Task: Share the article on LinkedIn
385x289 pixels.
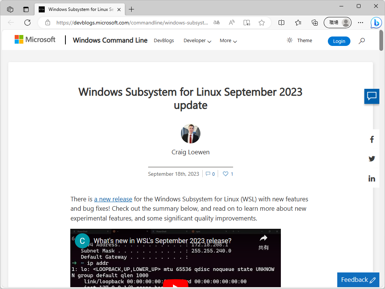Action: pos(371,178)
